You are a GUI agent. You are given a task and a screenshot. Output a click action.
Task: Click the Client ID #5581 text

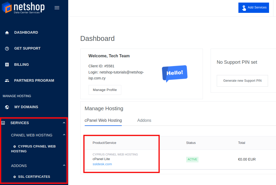101,66
